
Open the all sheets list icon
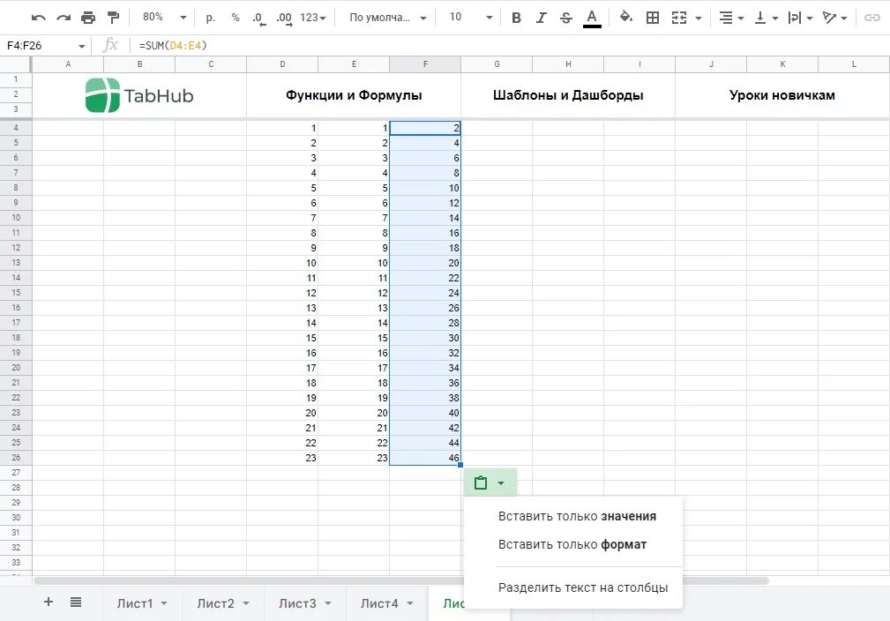point(76,602)
